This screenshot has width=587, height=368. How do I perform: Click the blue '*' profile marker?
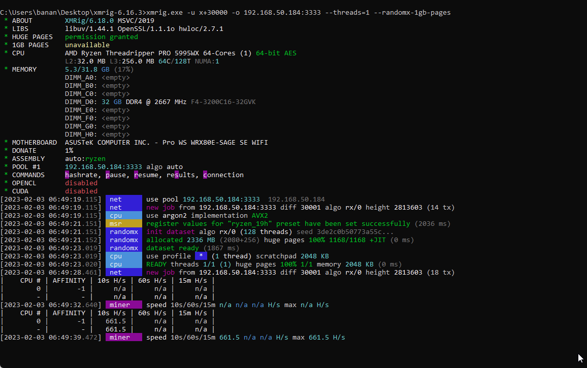201,256
